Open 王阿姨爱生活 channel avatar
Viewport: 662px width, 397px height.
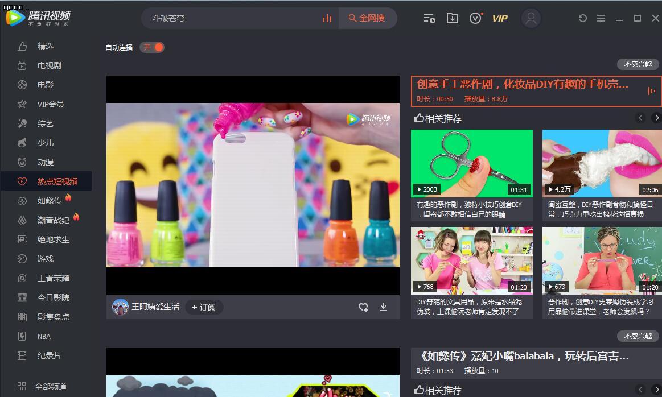[120, 307]
